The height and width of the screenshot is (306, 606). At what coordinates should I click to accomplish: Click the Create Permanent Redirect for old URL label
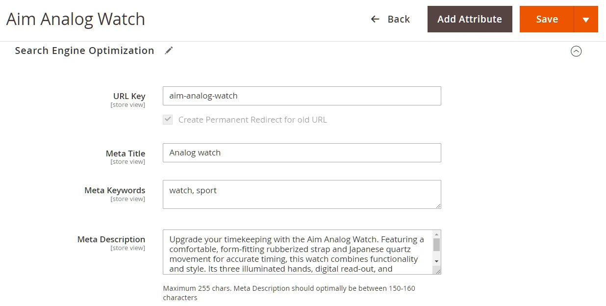(x=252, y=120)
